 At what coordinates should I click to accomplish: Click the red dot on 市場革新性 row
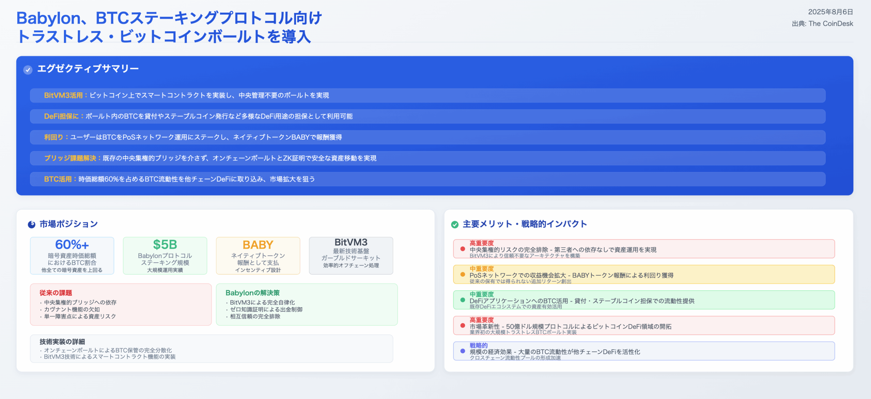[463, 325]
